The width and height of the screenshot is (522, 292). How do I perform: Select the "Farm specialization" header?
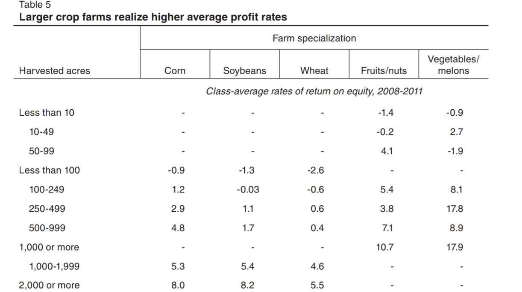tap(314, 38)
